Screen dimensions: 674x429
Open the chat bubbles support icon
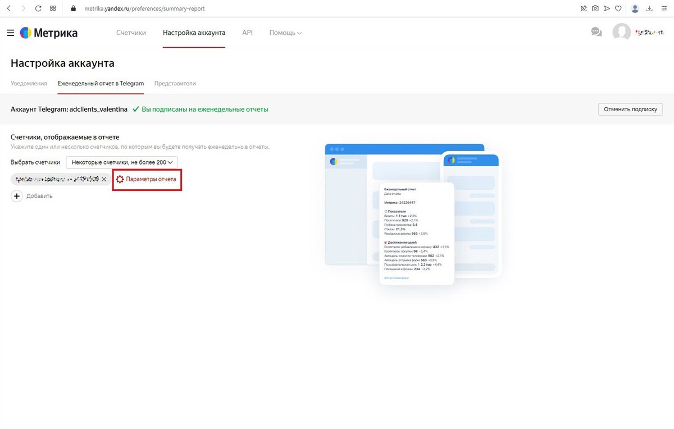(x=596, y=33)
